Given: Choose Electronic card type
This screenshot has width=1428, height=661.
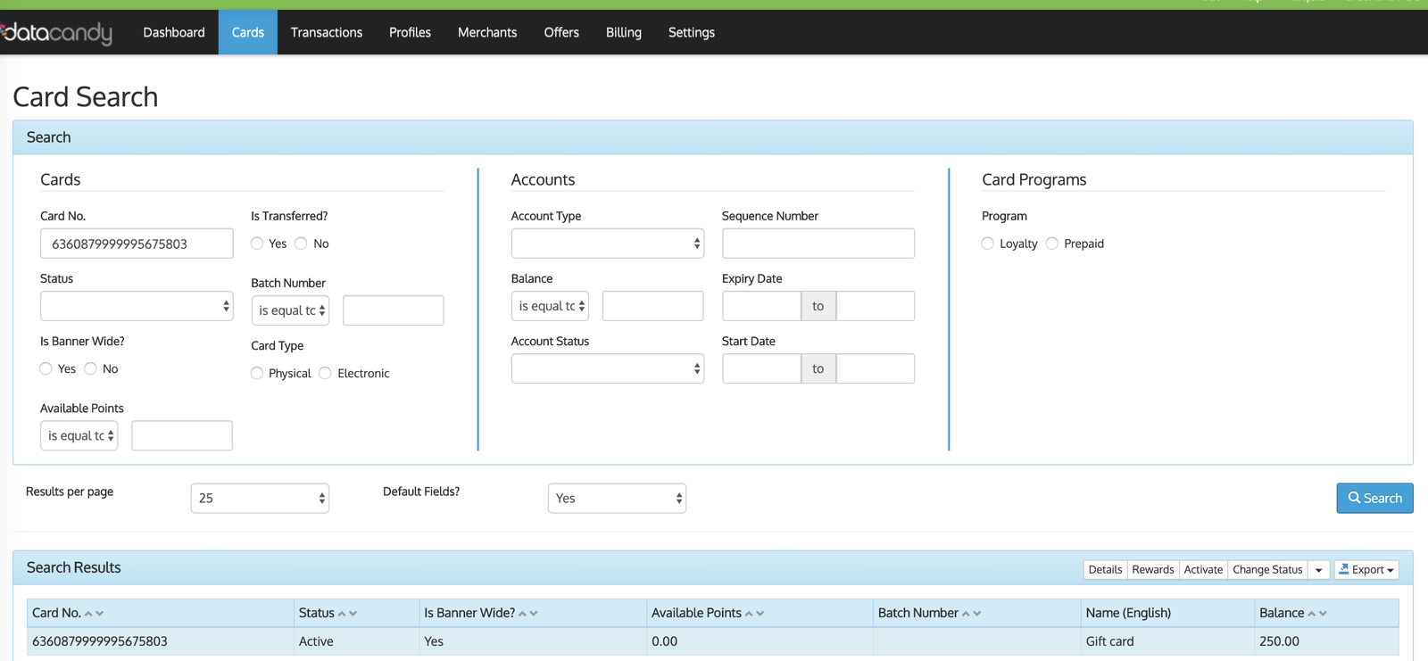Looking at the screenshot, I should click(325, 373).
